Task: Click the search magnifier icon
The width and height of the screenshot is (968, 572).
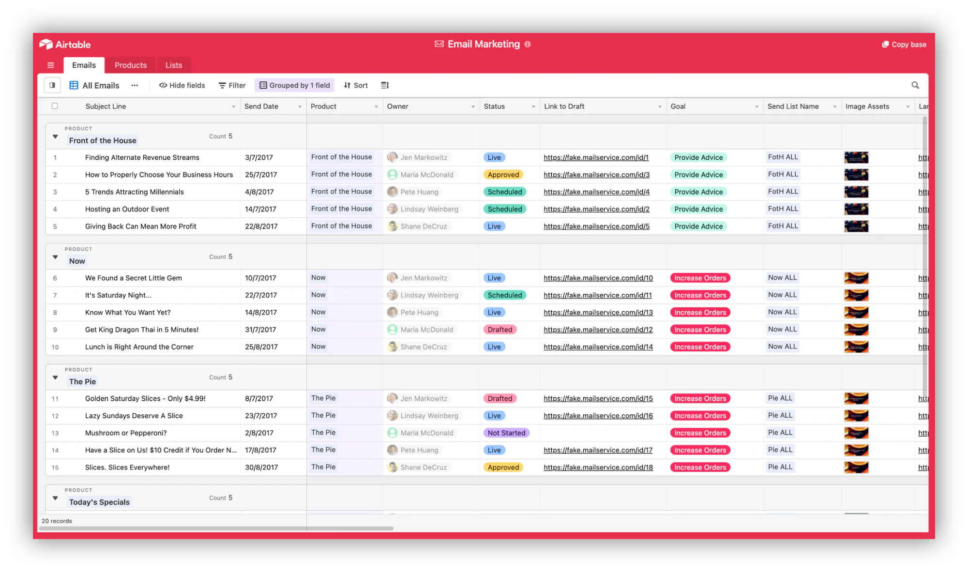Action: pyautogui.click(x=915, y=85)
